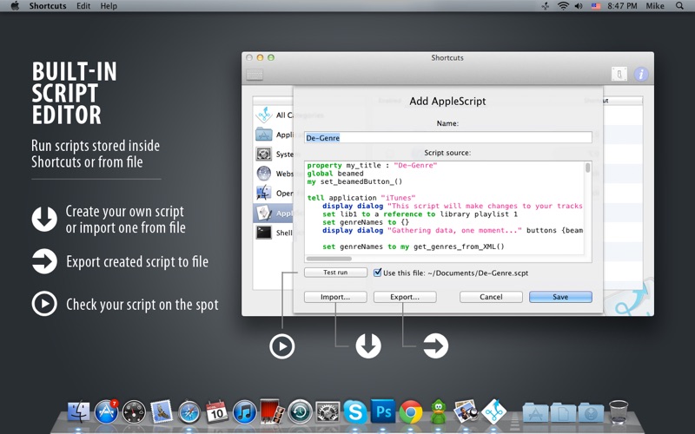Open iPhoto from the Dock
Image resolution: width=695 pixels, height=434 pixels.
click(x=466, y=411)
